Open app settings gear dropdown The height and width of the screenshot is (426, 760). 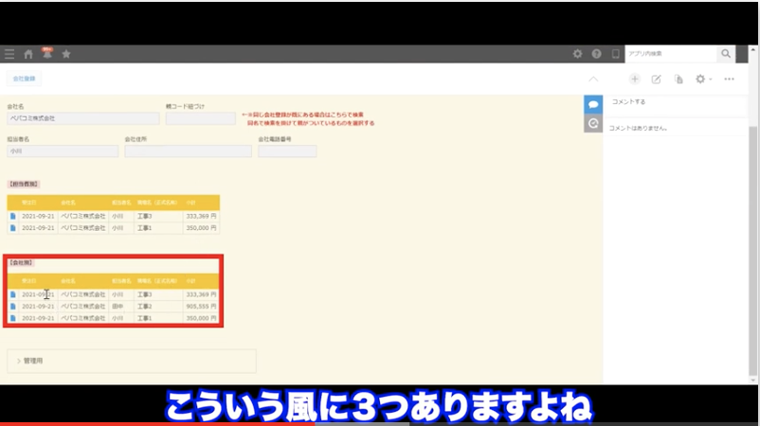click(702, 80)
